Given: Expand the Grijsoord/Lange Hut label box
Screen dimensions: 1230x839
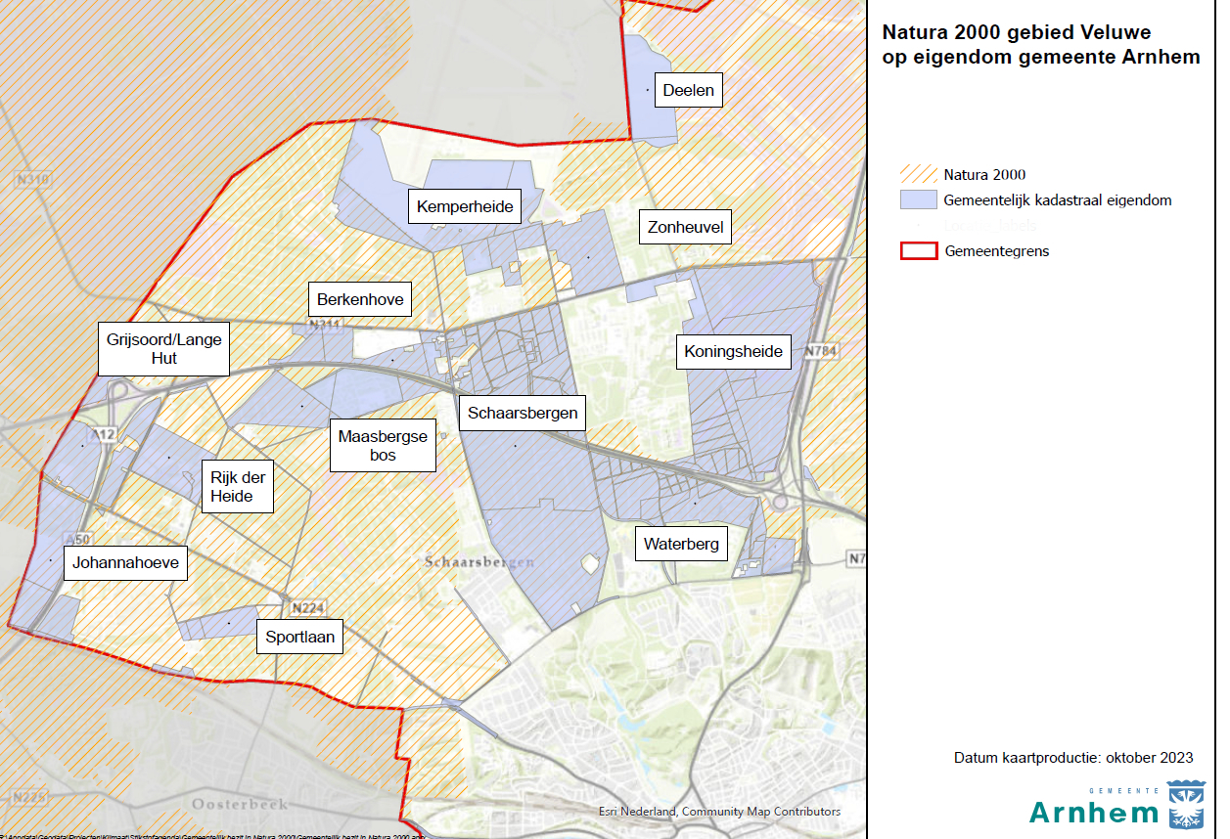Looking at the screenshot, I should 163,349.
